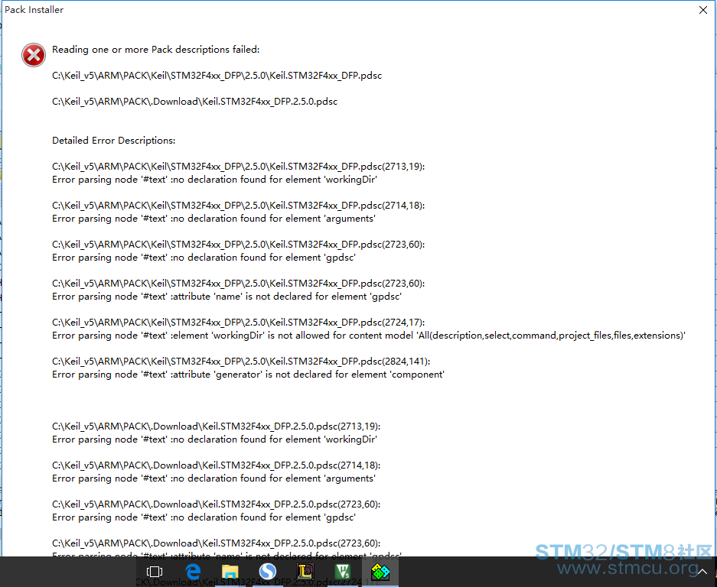Click the red error icon
717x587 pixels.
pos(34,55)
